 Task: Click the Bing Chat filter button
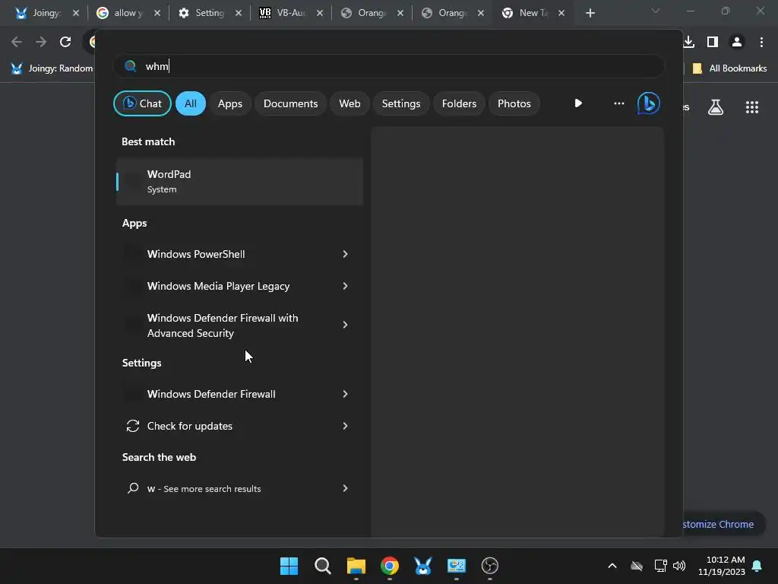(142, 103)
